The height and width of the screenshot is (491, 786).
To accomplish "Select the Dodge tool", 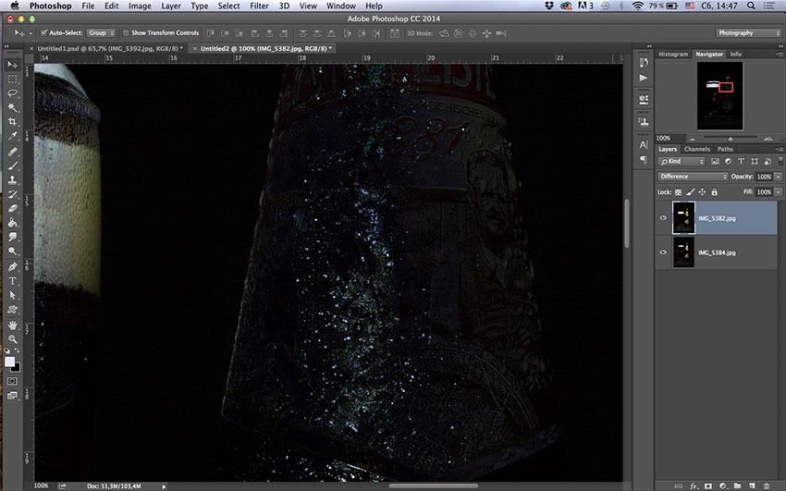I will point(13,251).
